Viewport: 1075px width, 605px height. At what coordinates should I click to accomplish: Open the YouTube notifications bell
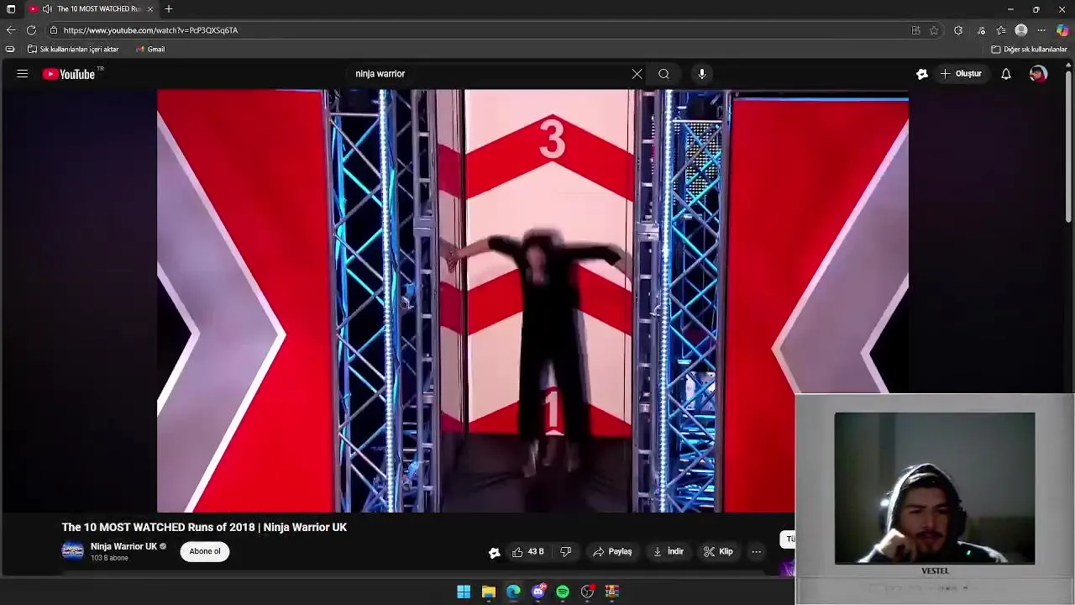pos(1006,74)
